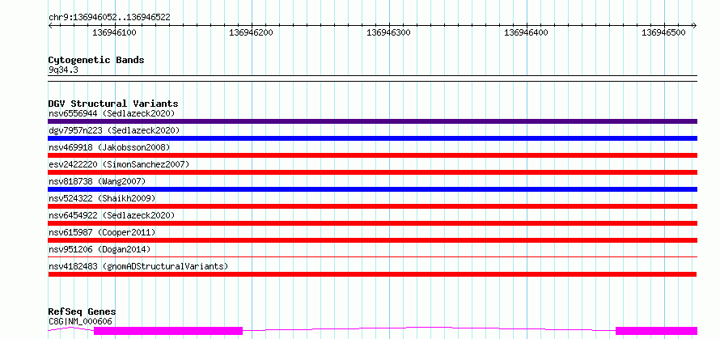Screen dimensions: 720x339
Task: Click the red bar under nsv6454922
Action: coord(372,223)
